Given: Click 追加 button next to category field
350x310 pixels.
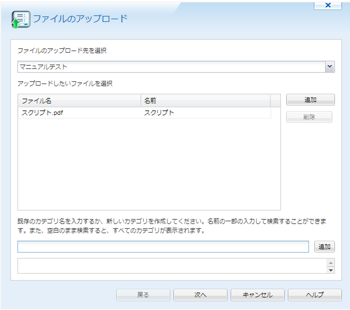Looking at the screenshot, I should 324,246.
